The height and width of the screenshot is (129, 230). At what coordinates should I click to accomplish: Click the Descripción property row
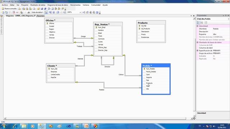click(x=213, y=32)
